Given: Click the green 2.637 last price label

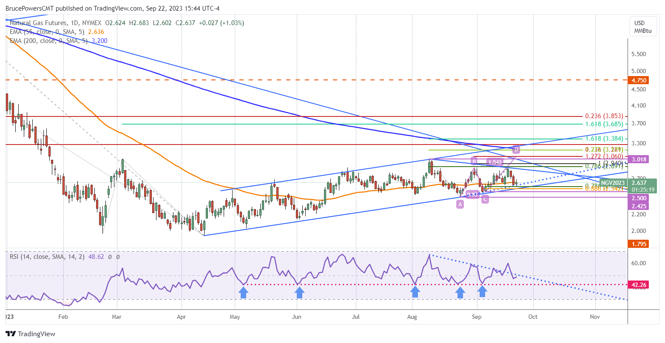Looking at the screenshot, I should pos(639,183).
